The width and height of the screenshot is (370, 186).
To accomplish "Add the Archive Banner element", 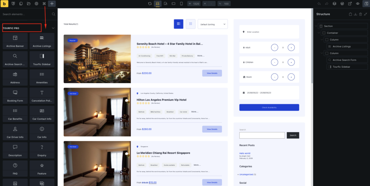I will (x=15, y=41).
